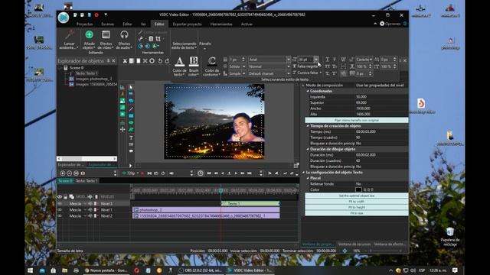Screen dimensions: 490x275
Task: Toggle audio speaker of Nivel 3
Action: pyautogui.click(x=90, y=204)
